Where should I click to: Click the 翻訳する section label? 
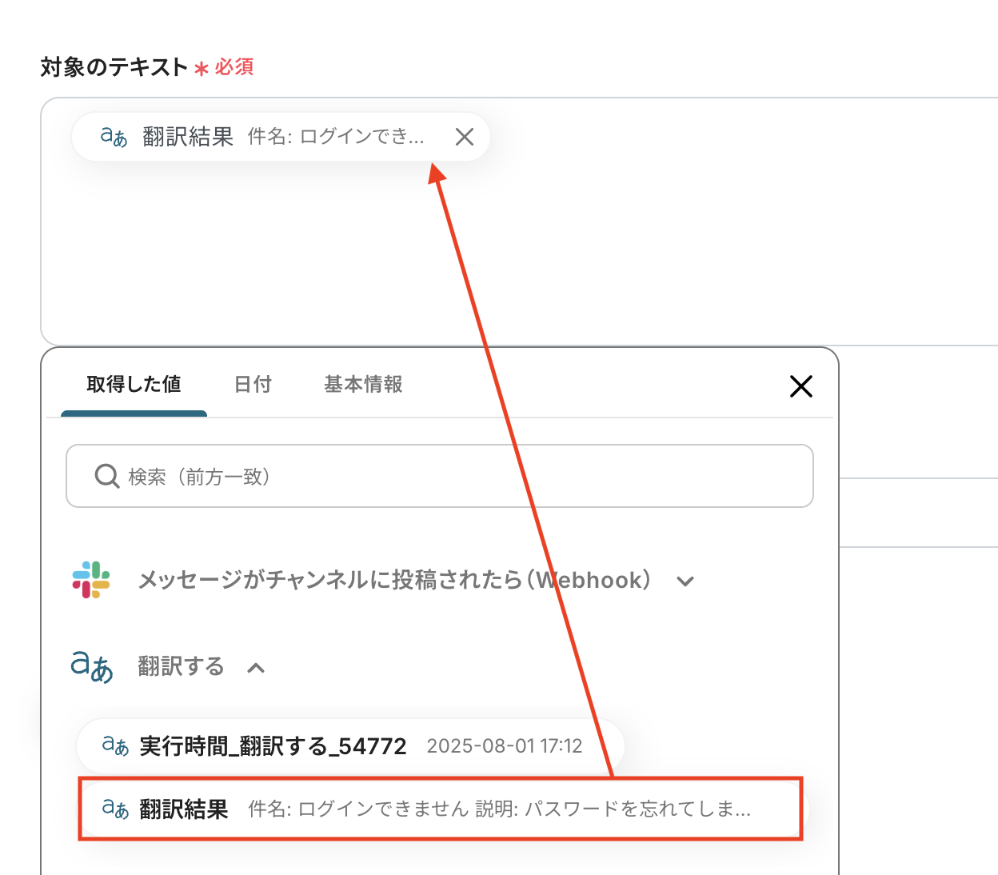click(x=181, y=666)
